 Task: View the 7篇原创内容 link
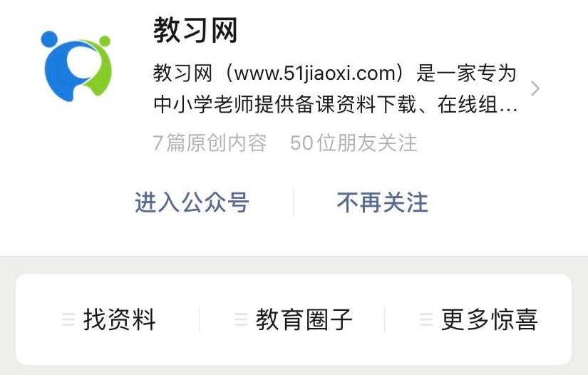[210, 143]
